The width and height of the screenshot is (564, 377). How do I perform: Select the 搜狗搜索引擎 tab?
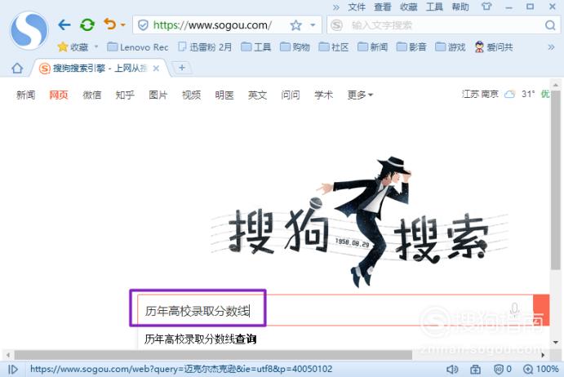(100, 69)
